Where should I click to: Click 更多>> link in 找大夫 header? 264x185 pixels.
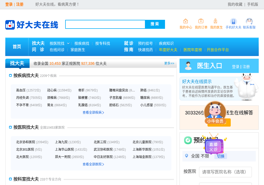[169, 63]
